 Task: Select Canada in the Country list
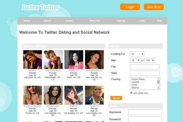(135, 82)
